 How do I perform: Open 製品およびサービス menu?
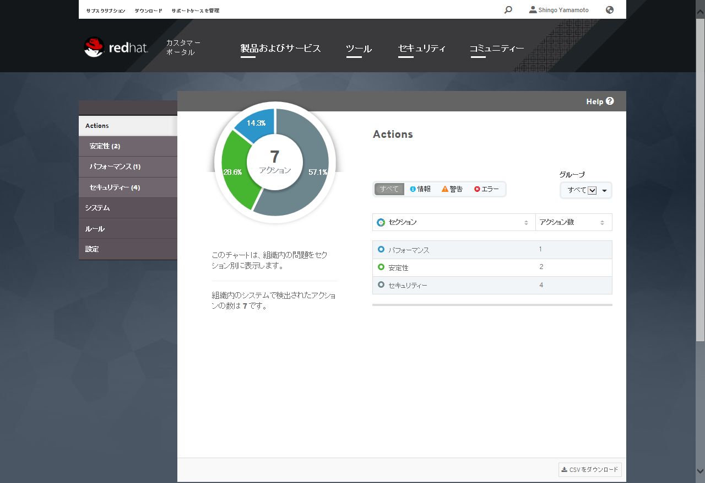tap(280, 49)
